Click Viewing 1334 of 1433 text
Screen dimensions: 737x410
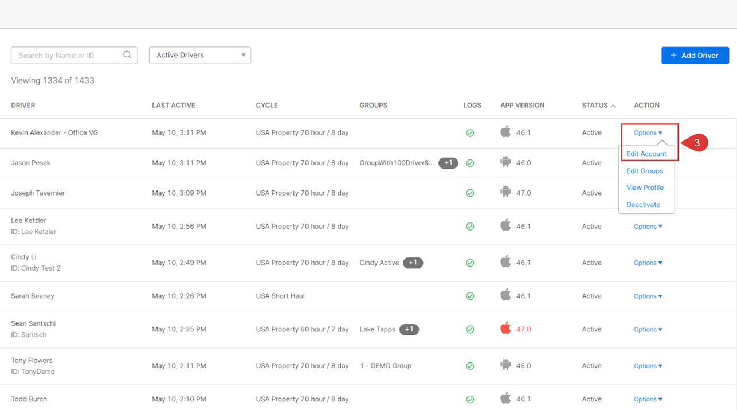53,81
